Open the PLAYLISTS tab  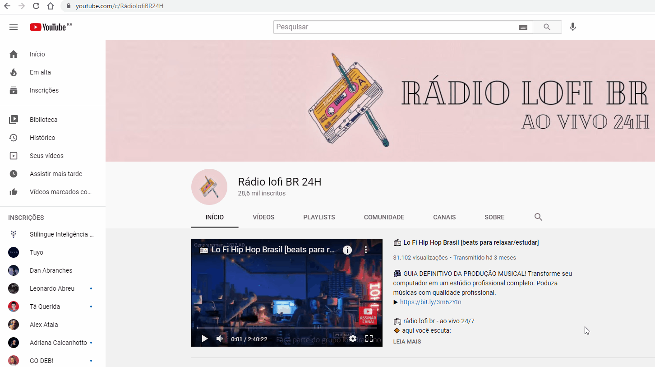(319, 217)
